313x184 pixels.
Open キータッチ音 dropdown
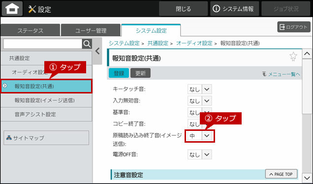coord(200,89)
